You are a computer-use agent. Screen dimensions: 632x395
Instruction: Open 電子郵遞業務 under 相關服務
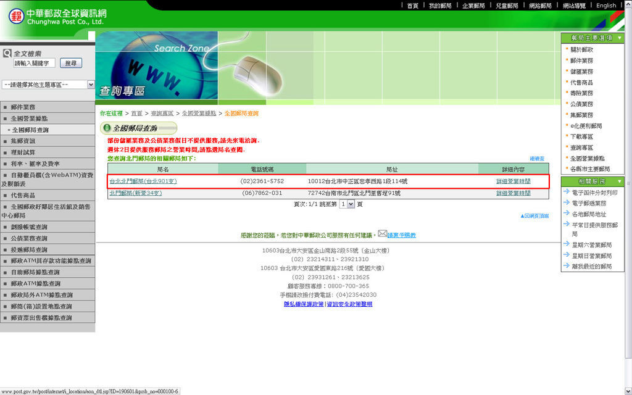tap(589, 204)
